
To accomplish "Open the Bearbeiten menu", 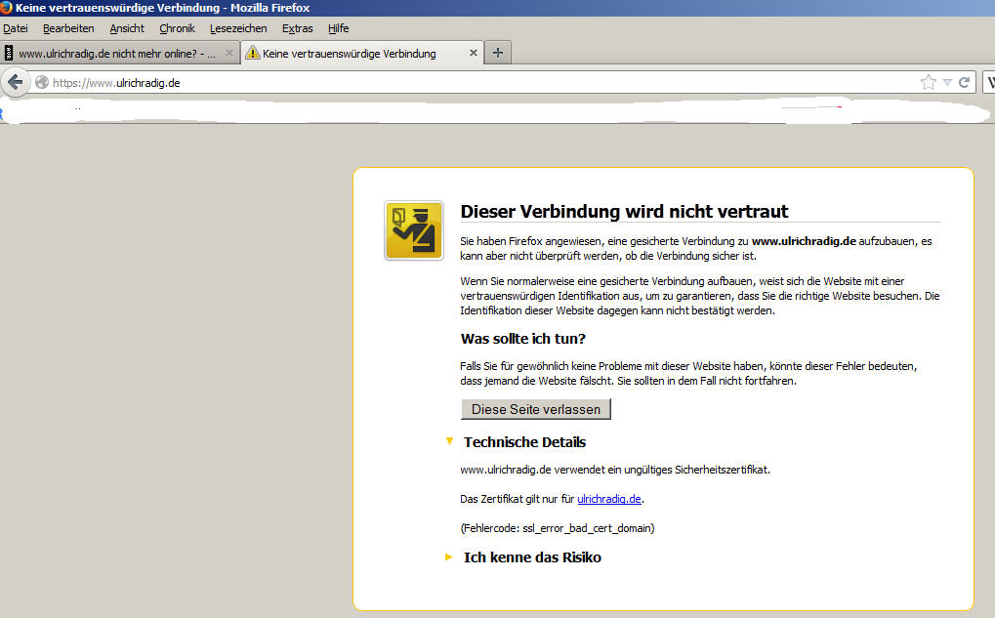I will coord(68,28).
